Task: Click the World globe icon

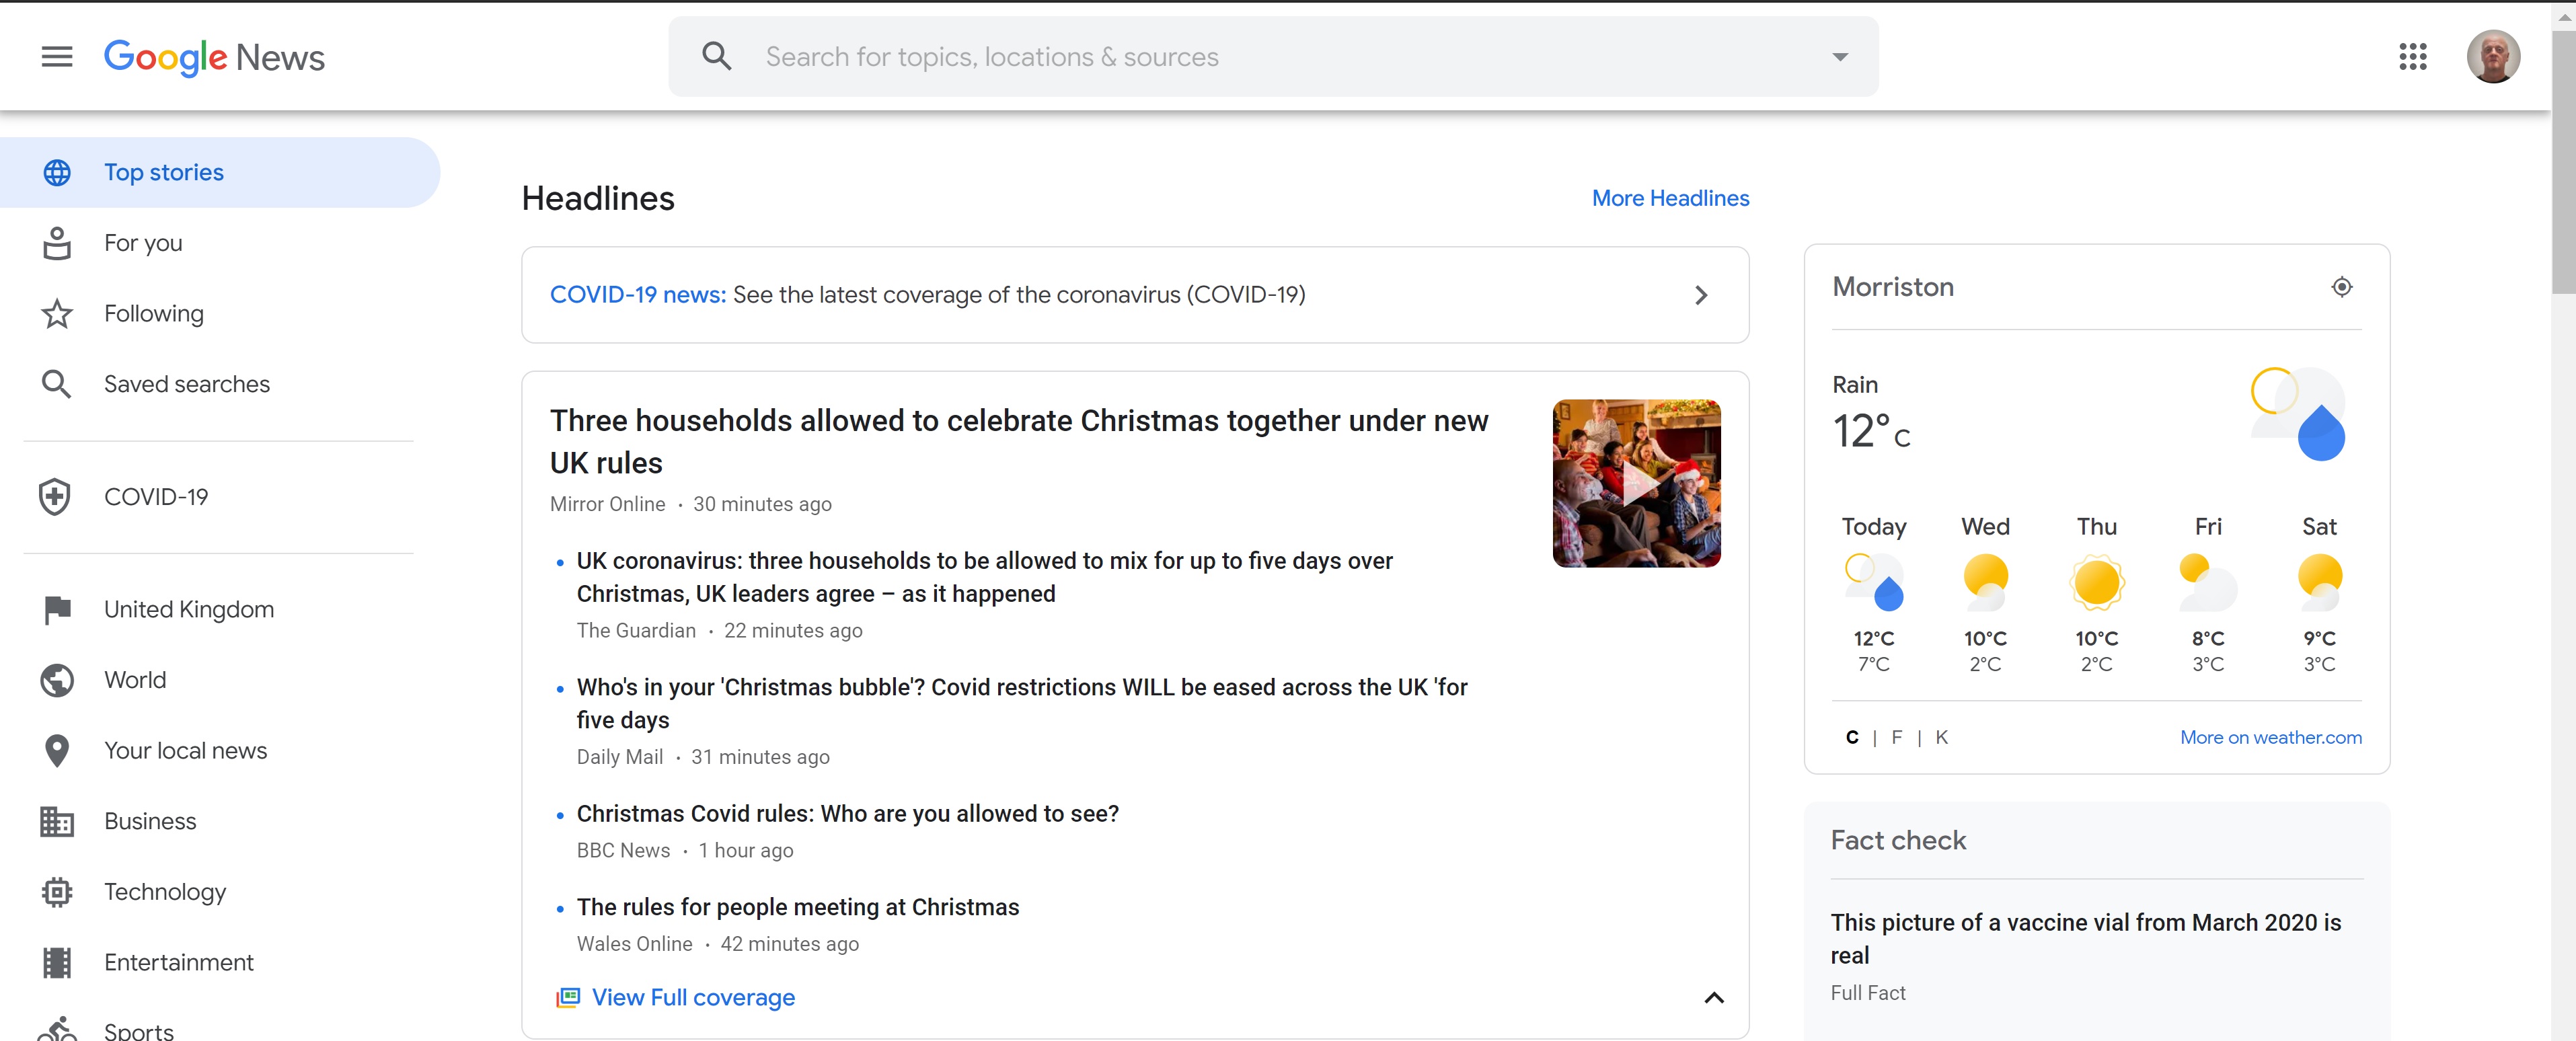Action: 56,680
